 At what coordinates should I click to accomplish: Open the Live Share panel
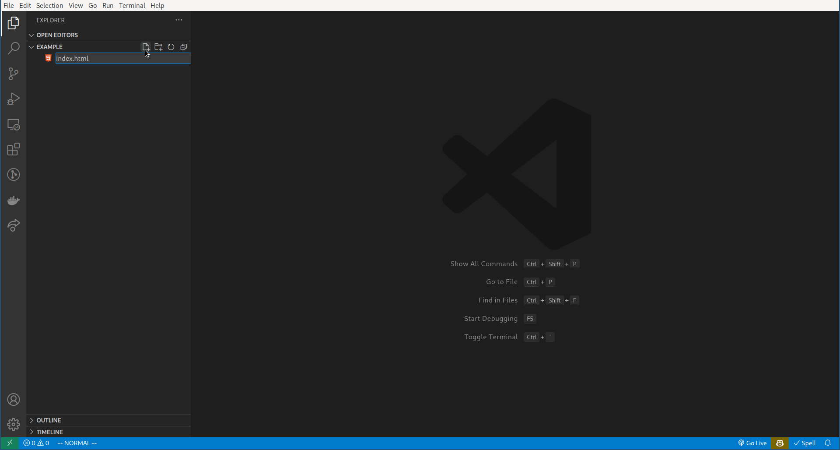(14, 225)
